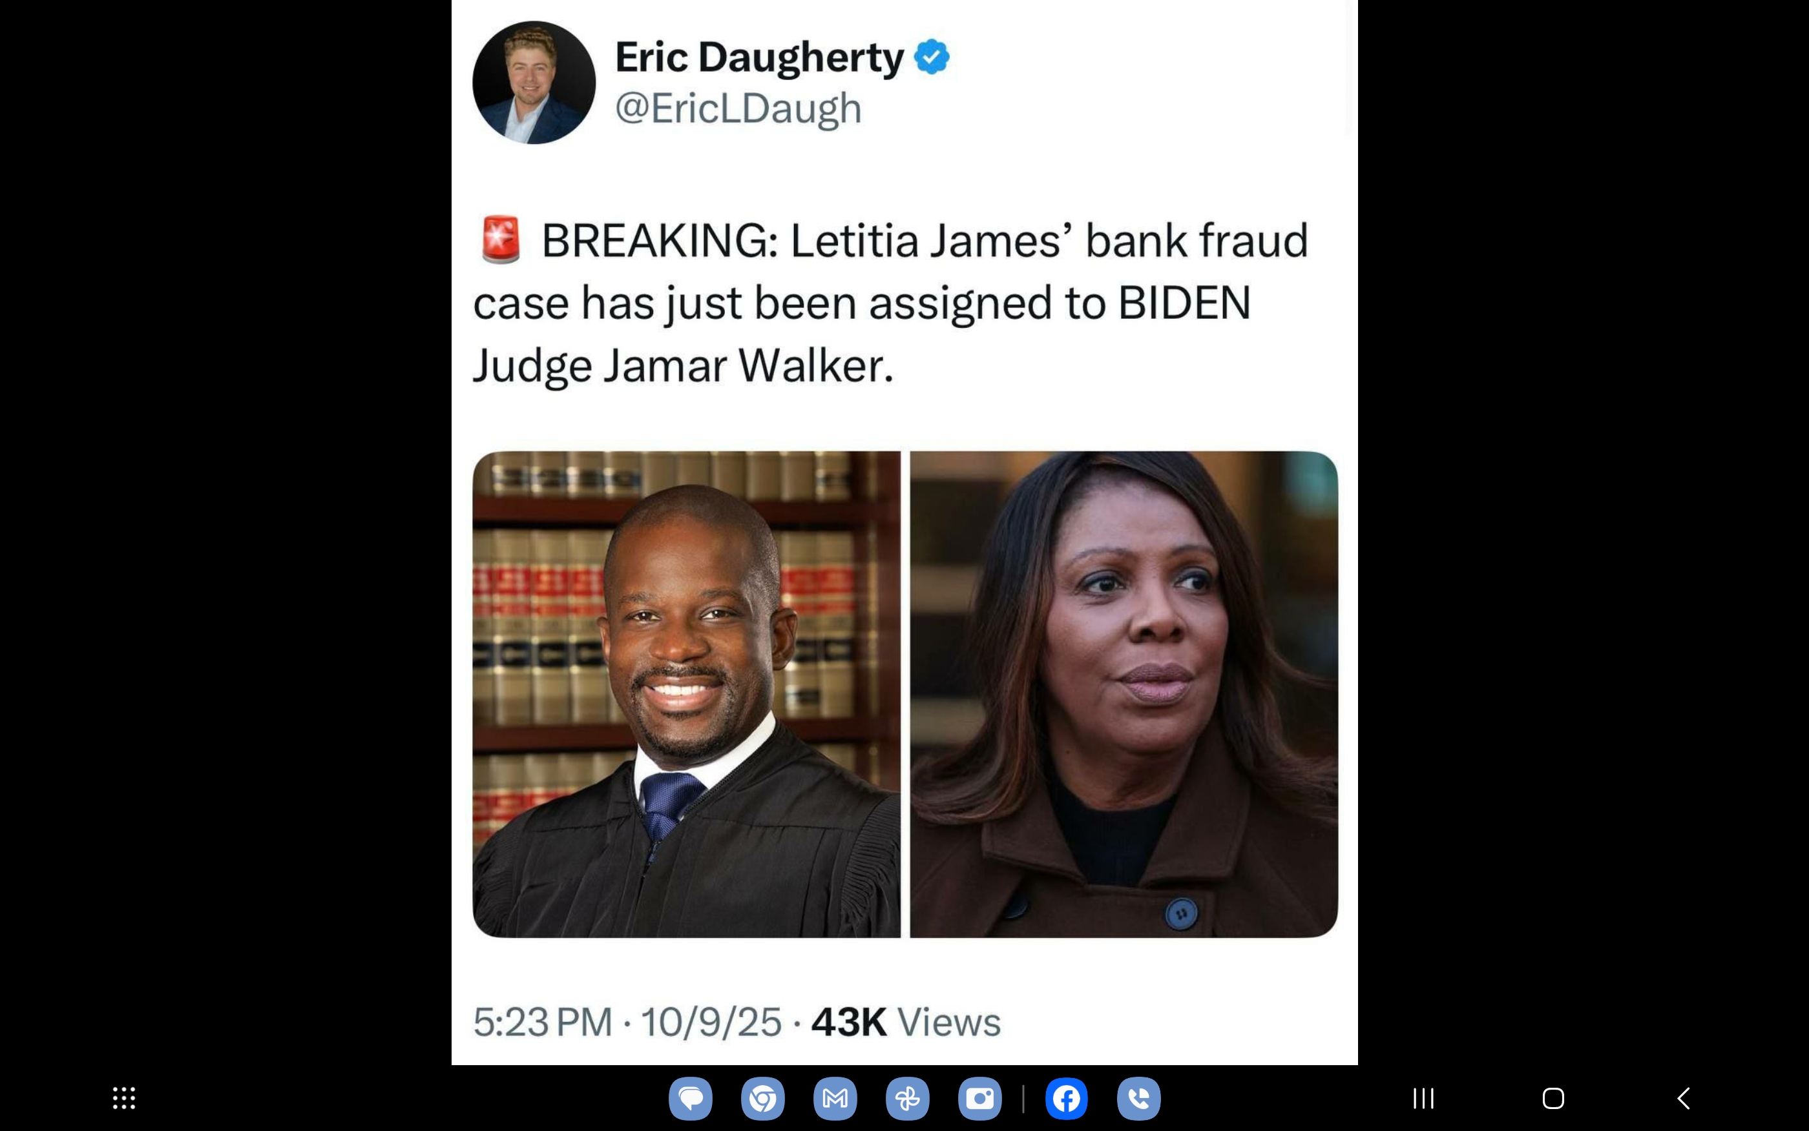Open the Messages app in the taskbar
Screen dimensions: 1809x1131
[x=690, y=1098]
